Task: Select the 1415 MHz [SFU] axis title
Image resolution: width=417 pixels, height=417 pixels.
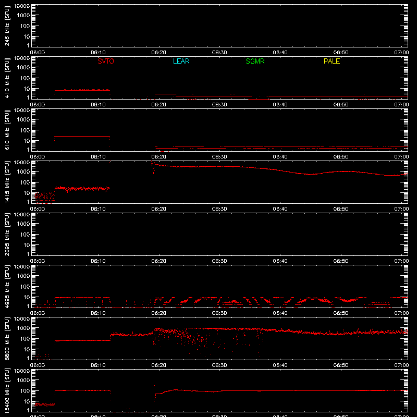Action: click(x=7, y=182)
